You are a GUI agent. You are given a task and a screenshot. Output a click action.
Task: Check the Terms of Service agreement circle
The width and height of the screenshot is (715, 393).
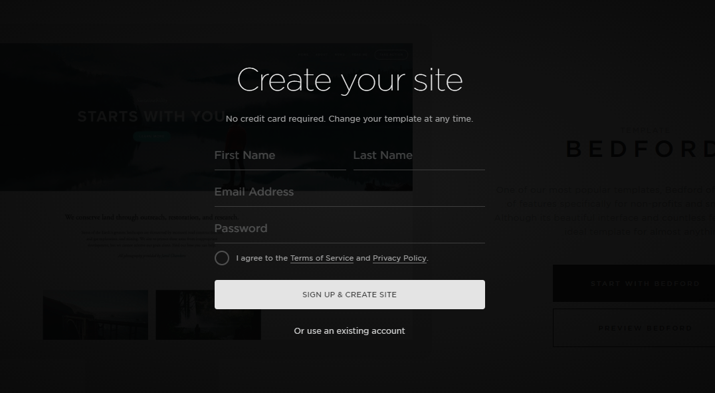(222, 258)
